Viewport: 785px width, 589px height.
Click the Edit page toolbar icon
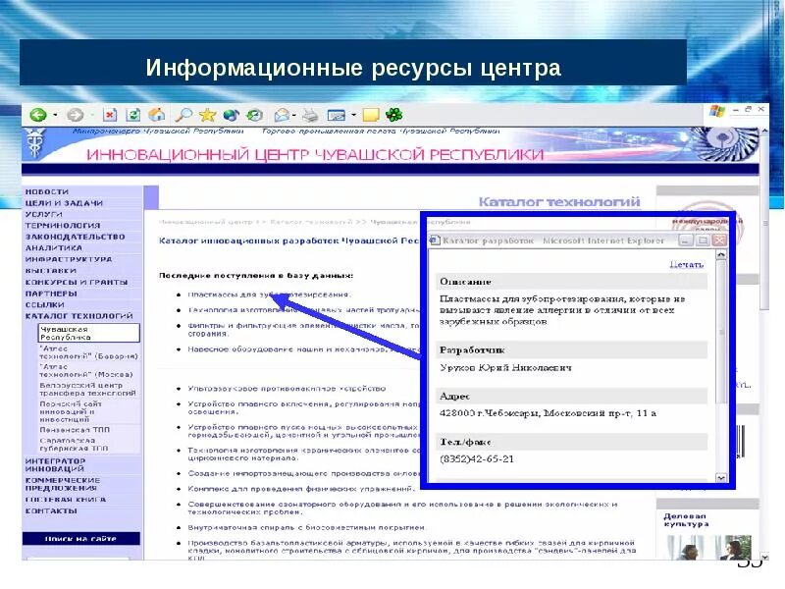pos(336,116)
